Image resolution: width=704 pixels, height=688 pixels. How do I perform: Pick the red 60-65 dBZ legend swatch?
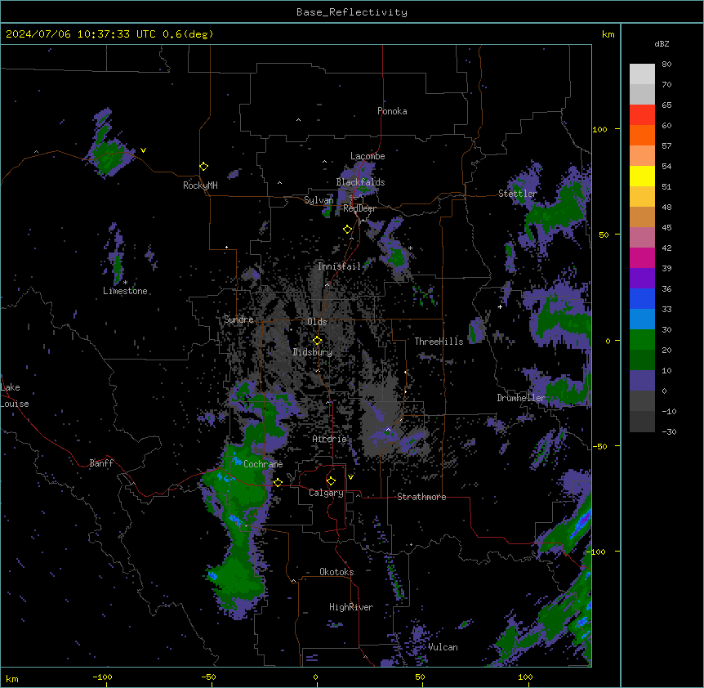pos(642,115)
